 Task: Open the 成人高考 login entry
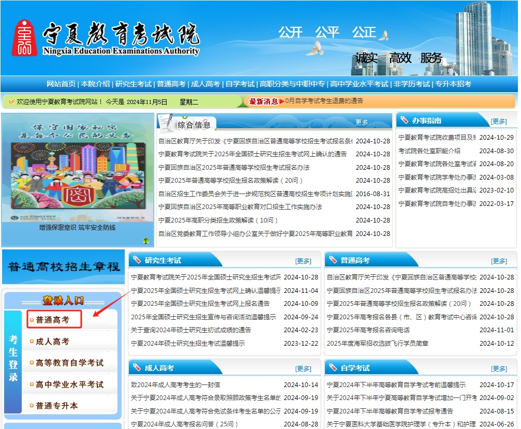(x=52, y=342)
